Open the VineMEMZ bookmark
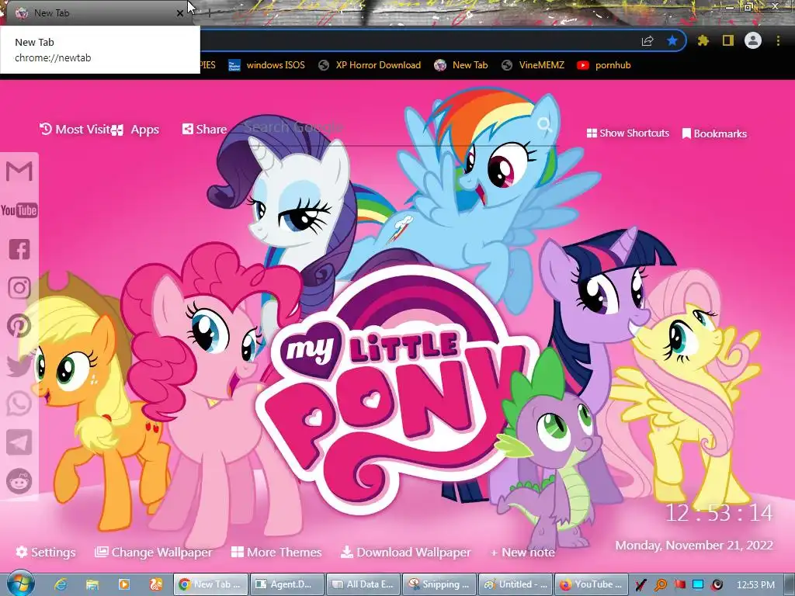The width and height of the screenshot is (795, 596). pyautogui.click(x=533, y=65)
